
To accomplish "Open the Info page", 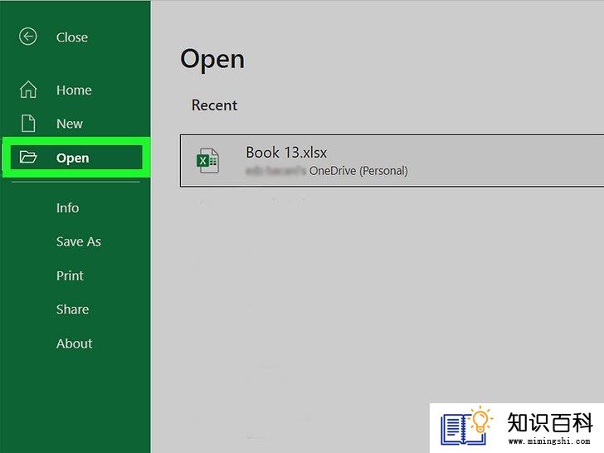I will point(68,208).
